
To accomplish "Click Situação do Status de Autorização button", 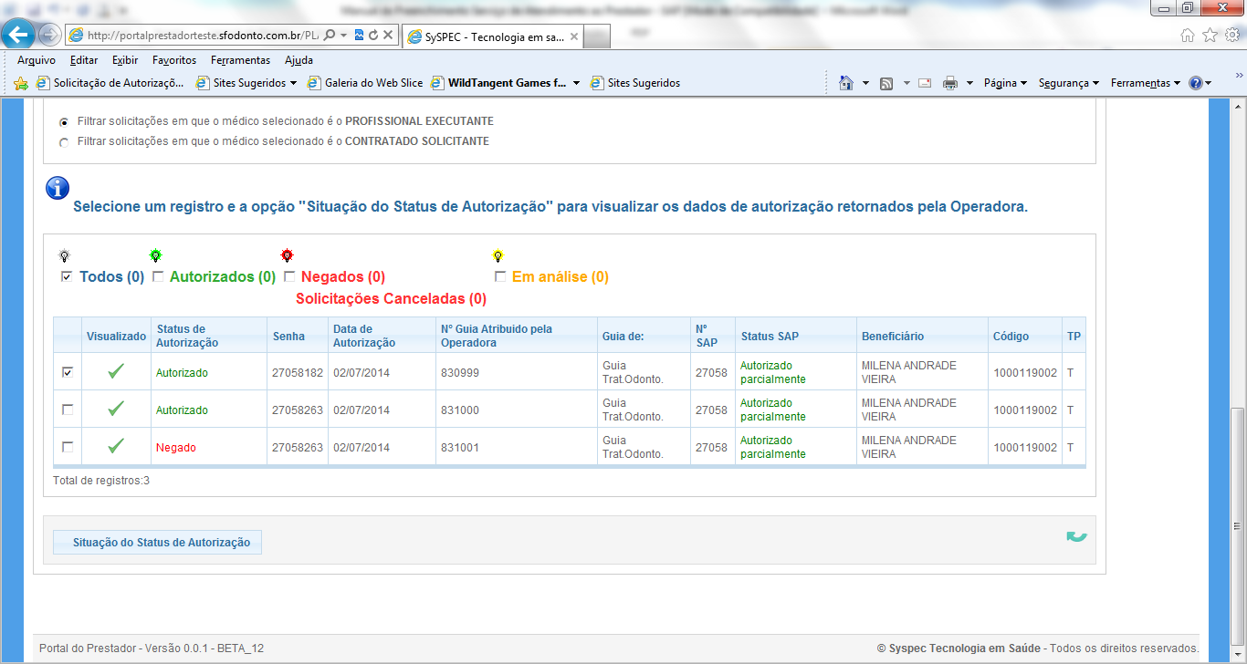I will coord(158,542).
